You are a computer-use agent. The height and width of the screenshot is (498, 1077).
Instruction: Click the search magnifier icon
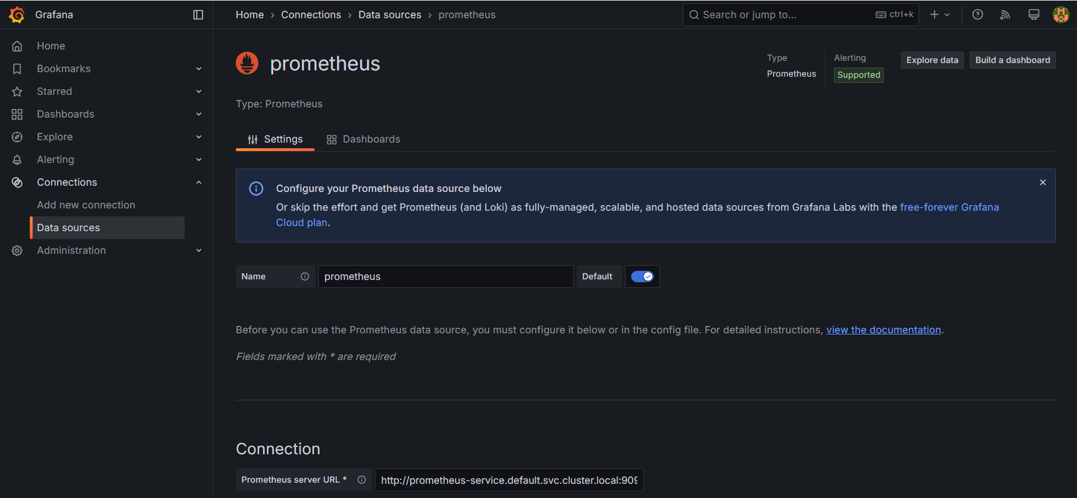pos(694,15)
